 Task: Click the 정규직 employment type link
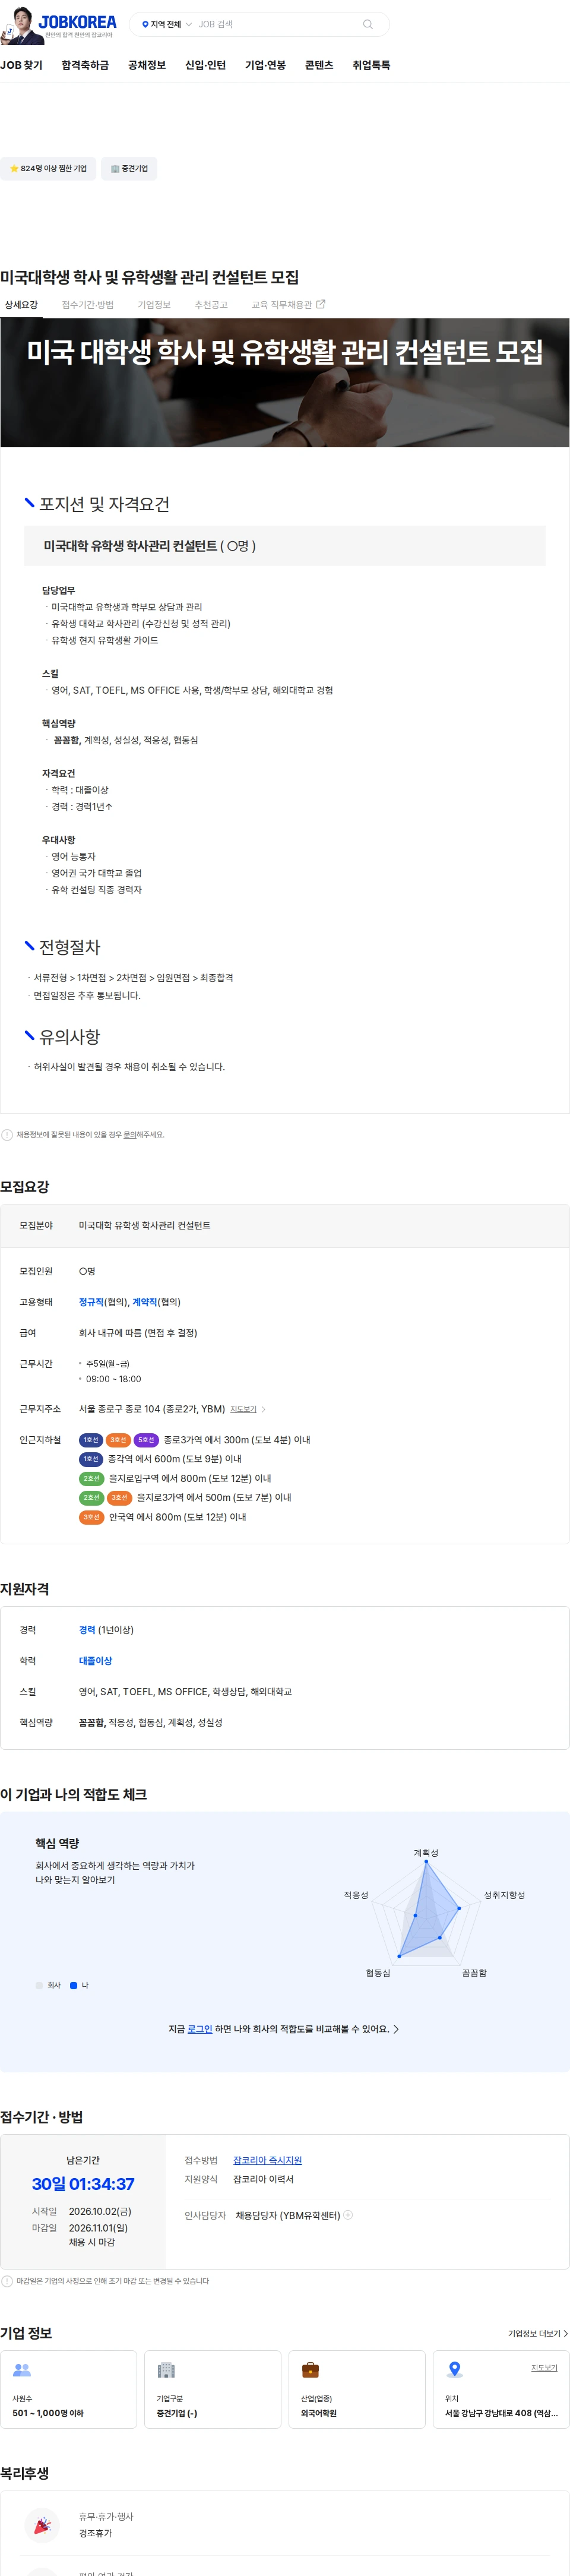[x=91, y=1302]
